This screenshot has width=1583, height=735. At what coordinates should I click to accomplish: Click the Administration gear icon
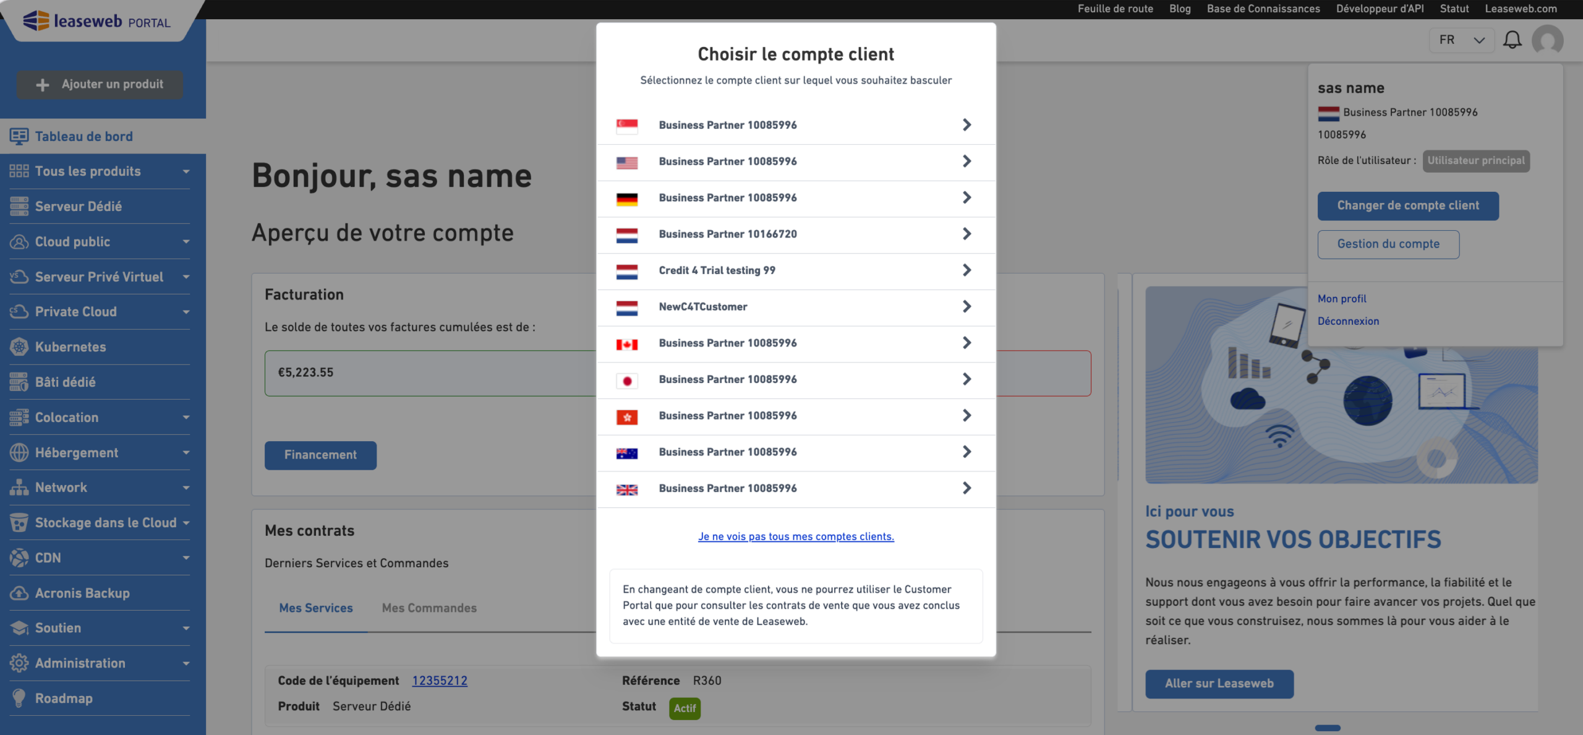click(x=19, y=663)
